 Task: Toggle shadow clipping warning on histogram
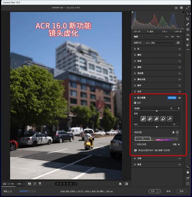click(132, 12)
